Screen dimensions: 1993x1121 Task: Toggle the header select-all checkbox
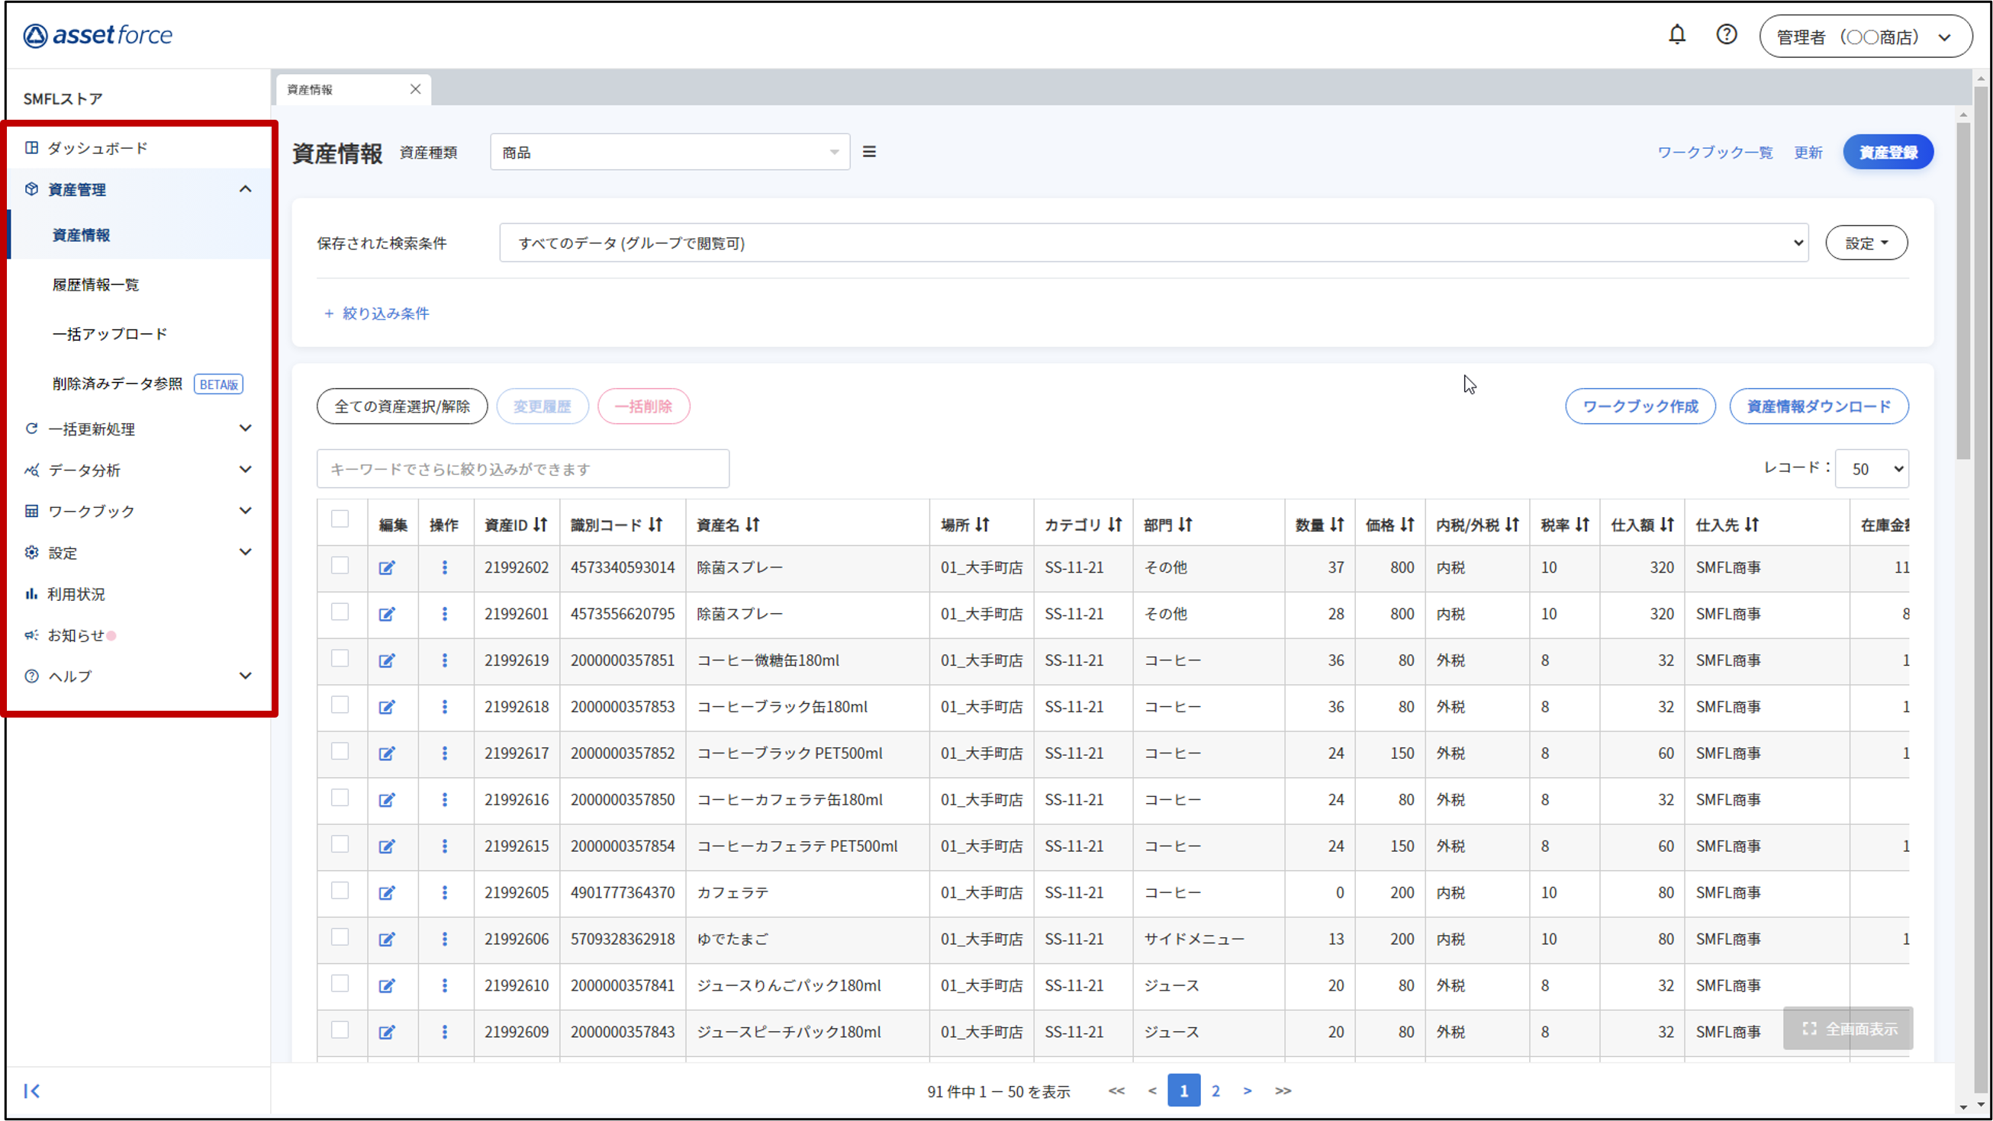pos(340,519)
